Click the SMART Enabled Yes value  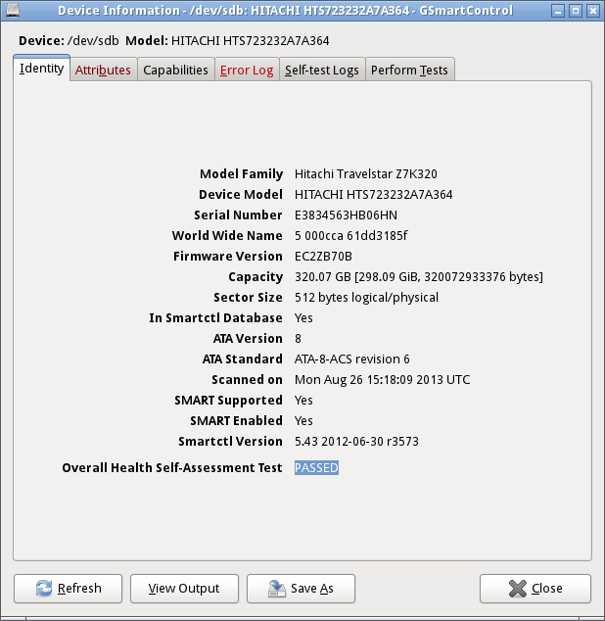[x=303, y=421]
